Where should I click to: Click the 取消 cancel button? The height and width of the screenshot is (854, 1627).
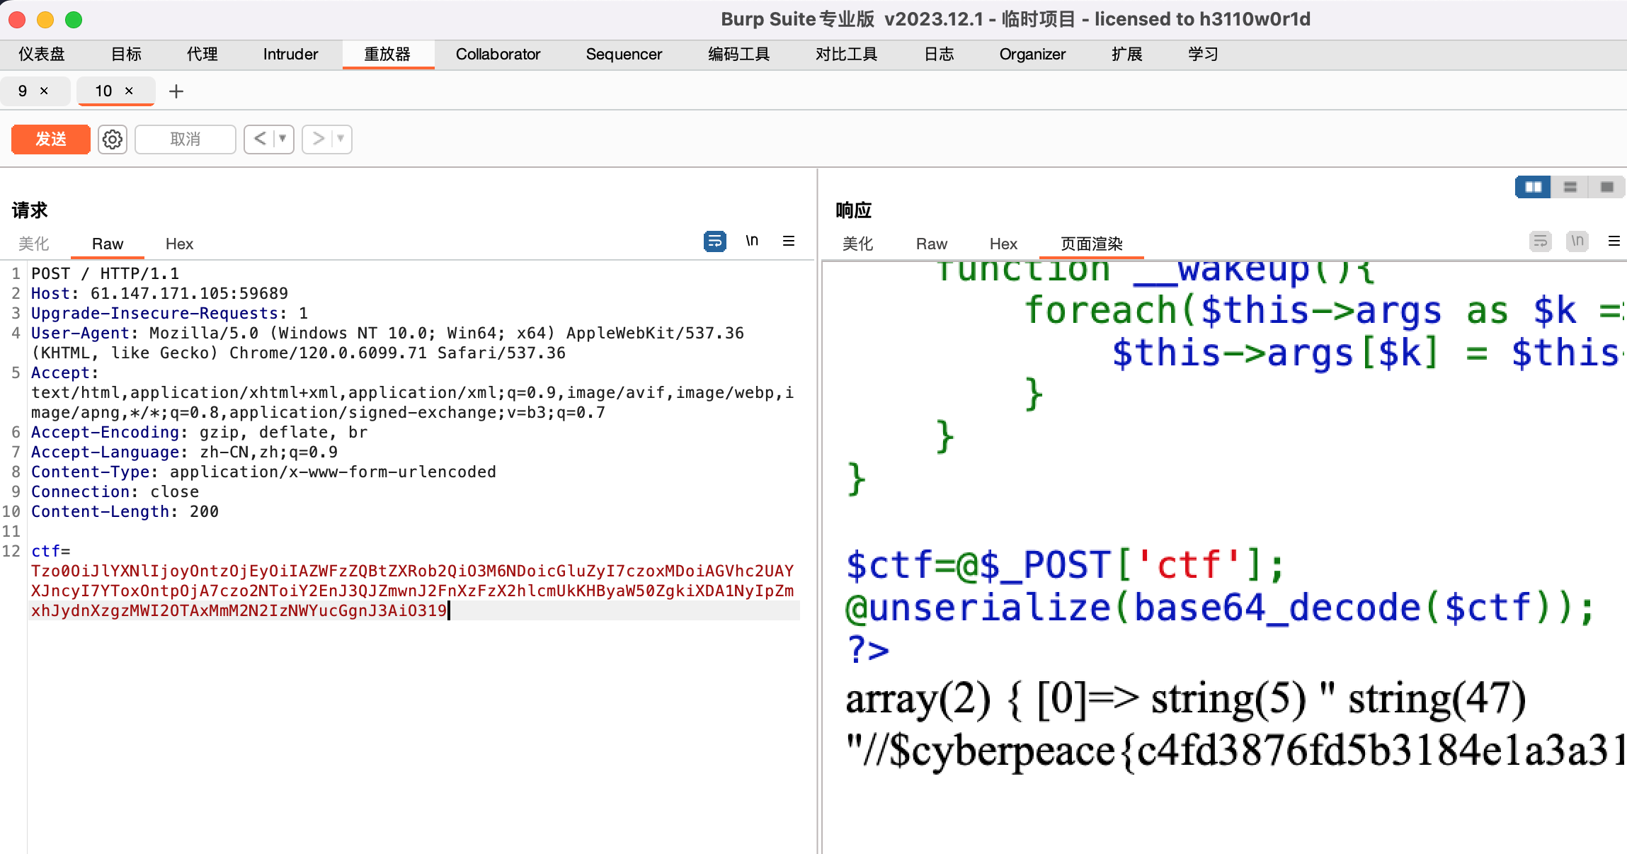click(185, 139)
